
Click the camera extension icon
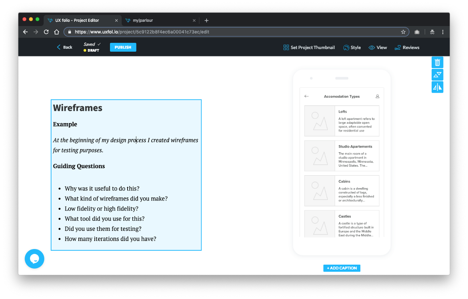click(417, 32)
